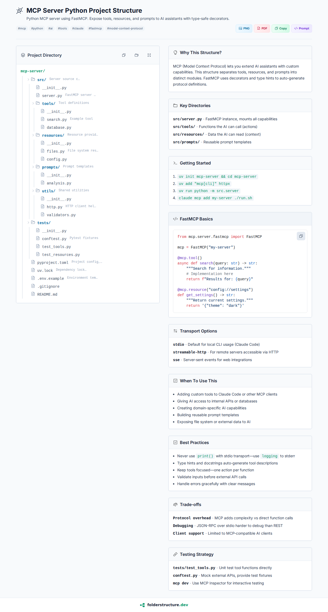Viewport: 328px width, 612px height.
Task: Collapse the src/ folder chevron
Action: point(28,79)
